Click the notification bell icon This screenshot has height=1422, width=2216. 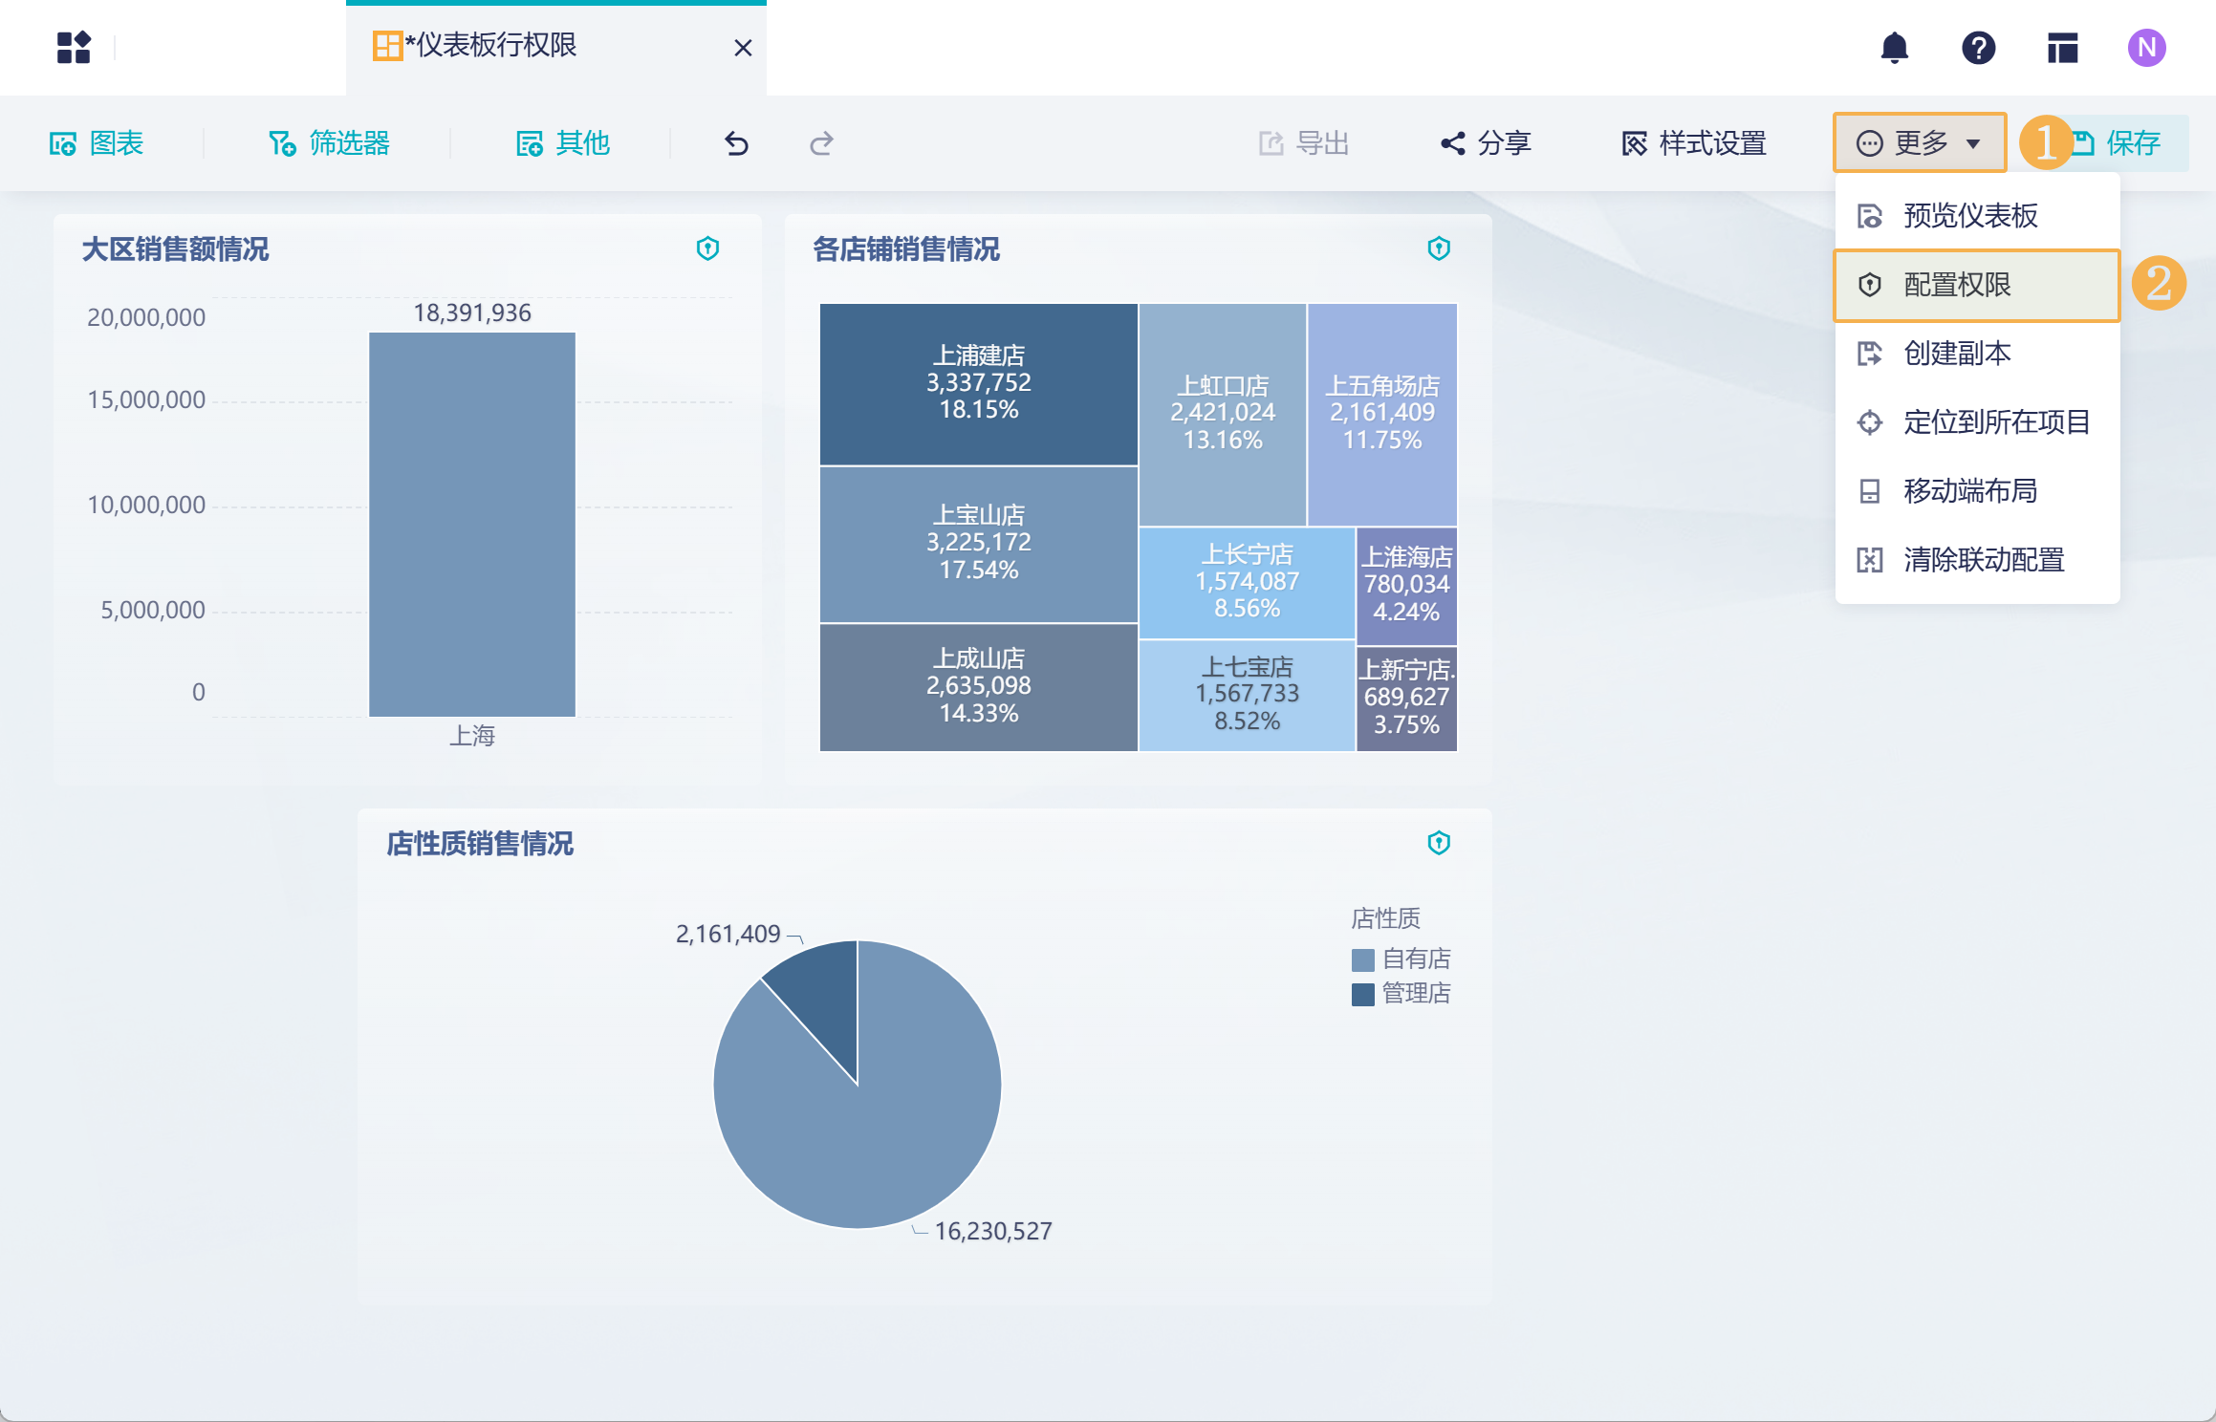click(x=1894, y=48)
